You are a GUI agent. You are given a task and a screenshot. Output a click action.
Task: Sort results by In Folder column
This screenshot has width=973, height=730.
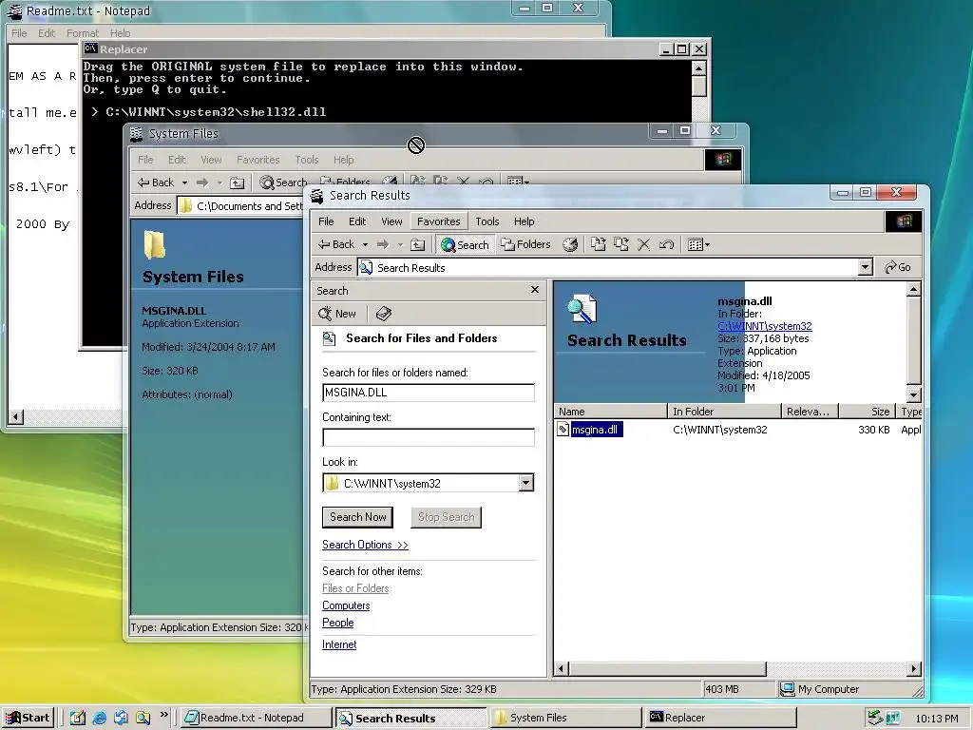coord(723,411)
